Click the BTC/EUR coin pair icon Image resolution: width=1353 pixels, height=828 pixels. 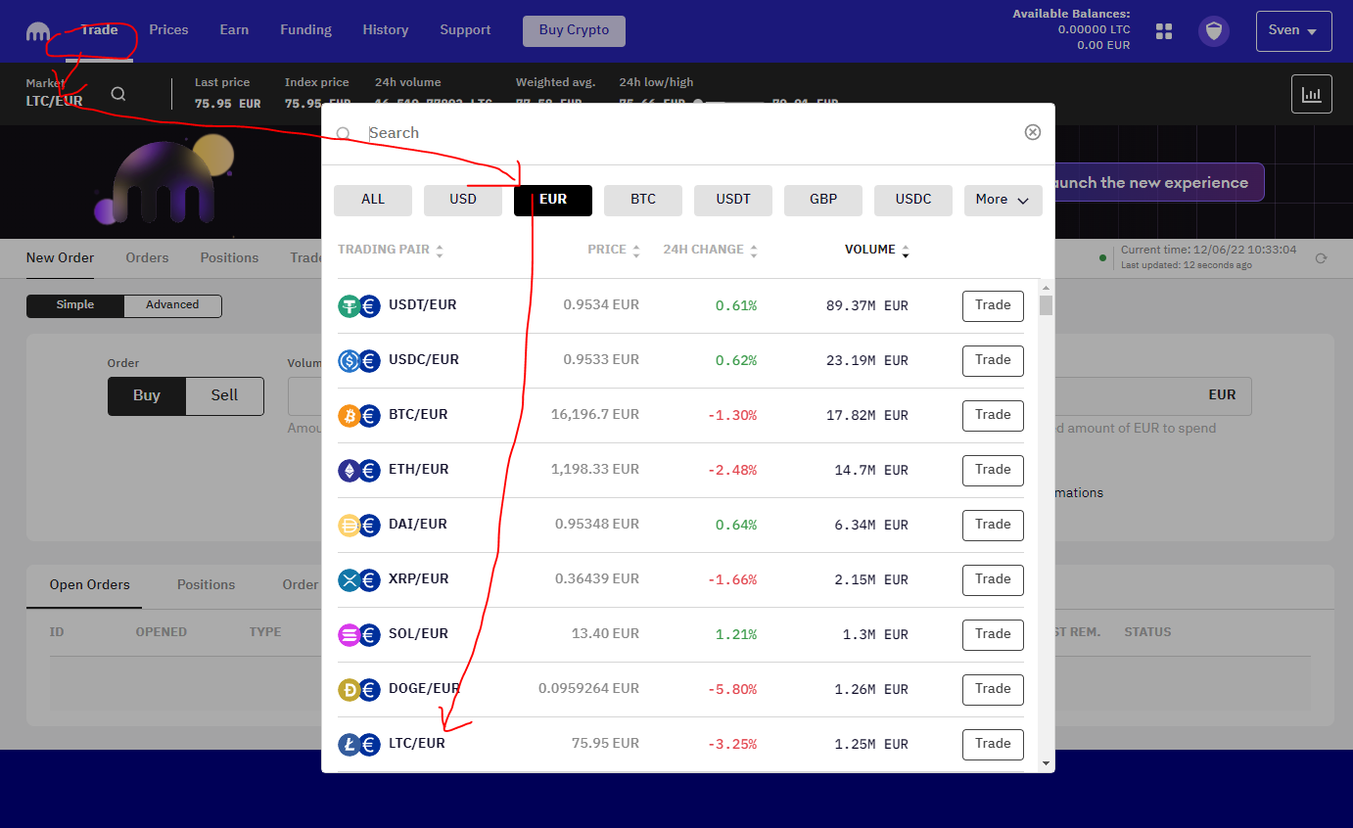coord(359,416)
